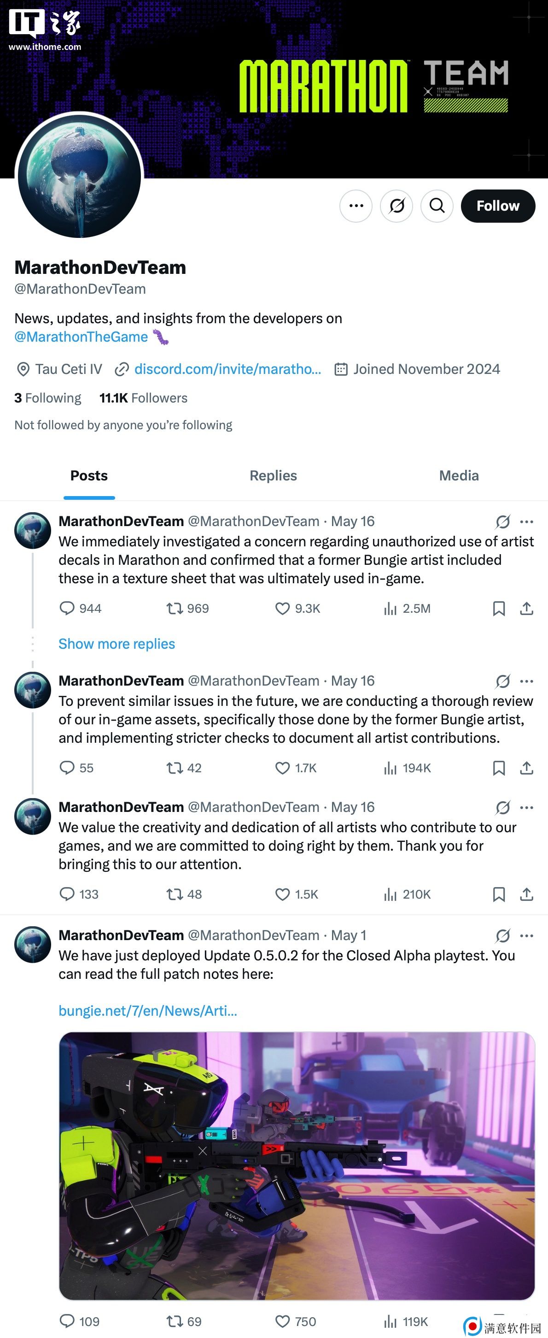Expand thread with Show more replies
548x1338 pixels.
click(117, 644)
